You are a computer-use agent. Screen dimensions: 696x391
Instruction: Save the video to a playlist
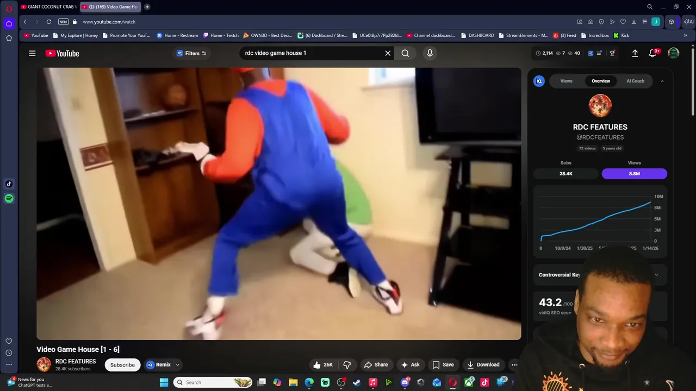(x=443, y=364)
